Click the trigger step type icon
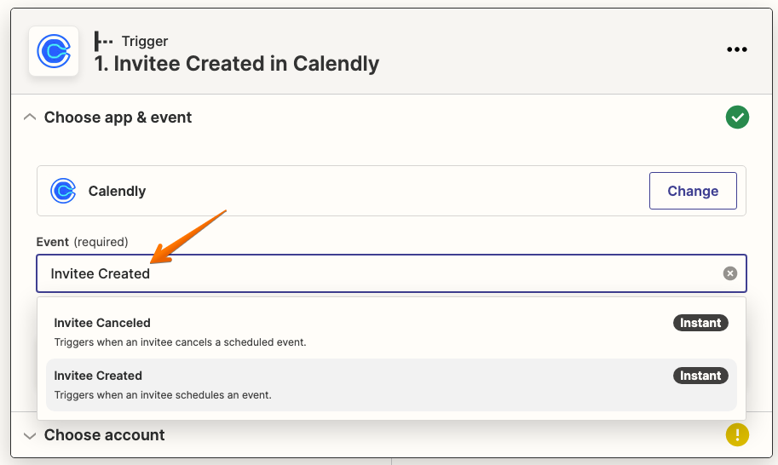The width and height of the screenshot is (778, 465). pyautogui.click(x=103, y=41)
